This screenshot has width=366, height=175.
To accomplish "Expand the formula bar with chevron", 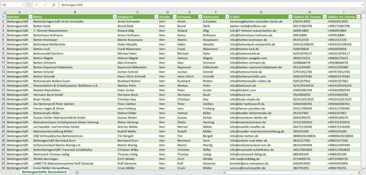I will coord(363,5).
